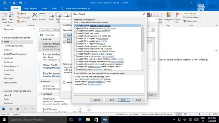Open Filter Email options
The height and width of the screenshot is (123, 219).
pos(191,21)
